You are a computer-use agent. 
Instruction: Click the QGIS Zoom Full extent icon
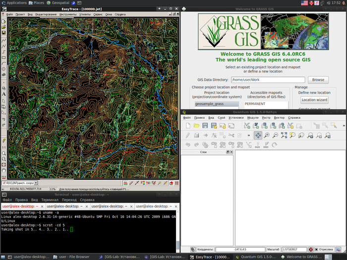(x=284, y=135)
